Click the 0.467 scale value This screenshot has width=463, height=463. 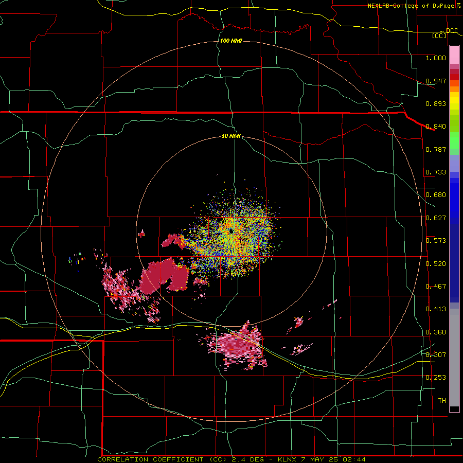pyautogui.click(x=436, y=287)
